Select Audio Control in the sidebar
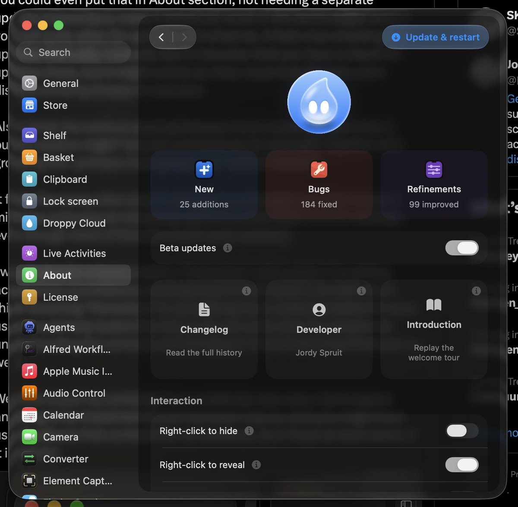This screenshot has width=518, height=507. (x=73, y=394)
